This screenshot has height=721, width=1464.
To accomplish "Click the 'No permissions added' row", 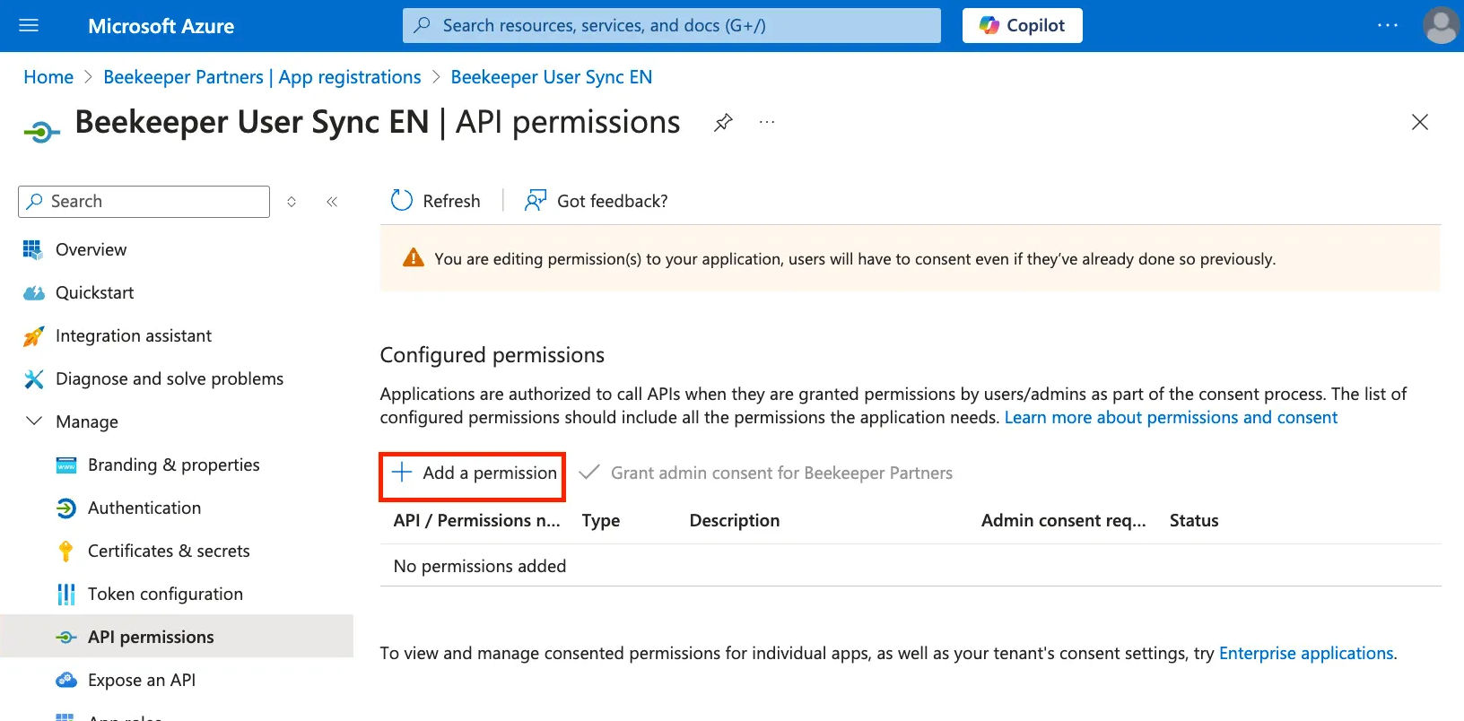I will pyautogui.click(x=911, y=566).
